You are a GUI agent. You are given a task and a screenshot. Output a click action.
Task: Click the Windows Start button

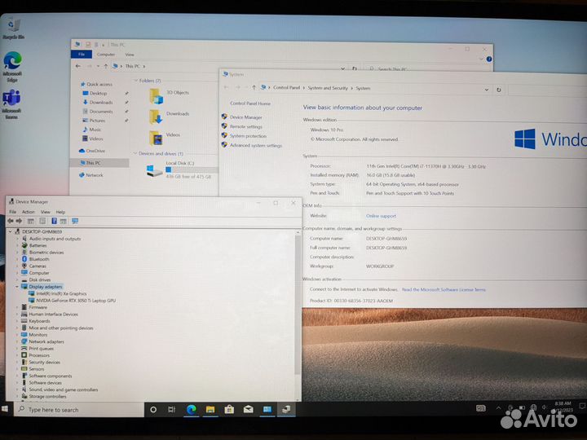point(5,409)
